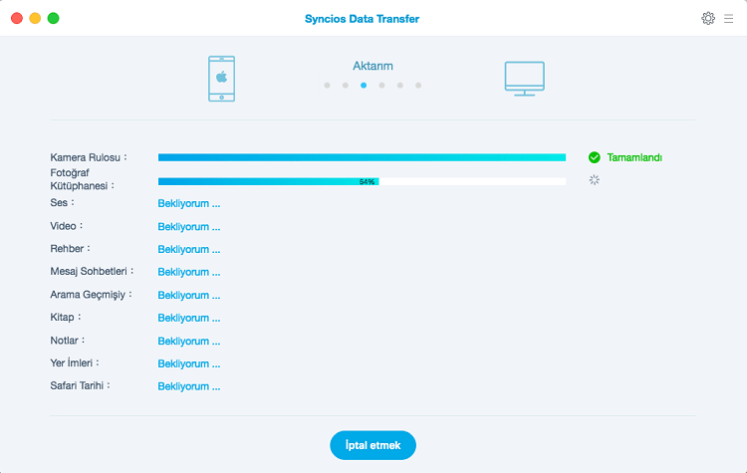Screen dimensions: 747x473
Task: Click the computer monitor destination icon
Action: [x=525, y=79]
